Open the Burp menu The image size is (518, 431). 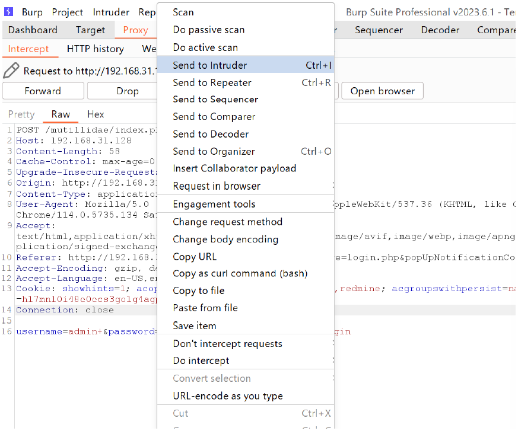32,12
